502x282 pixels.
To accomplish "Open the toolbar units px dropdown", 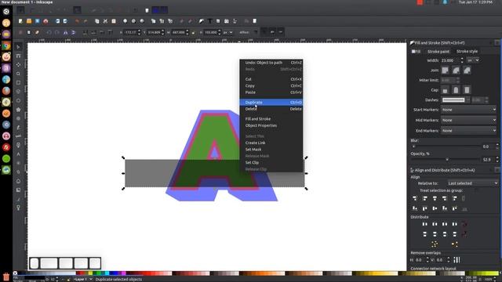I will click(x=228, y=32).
